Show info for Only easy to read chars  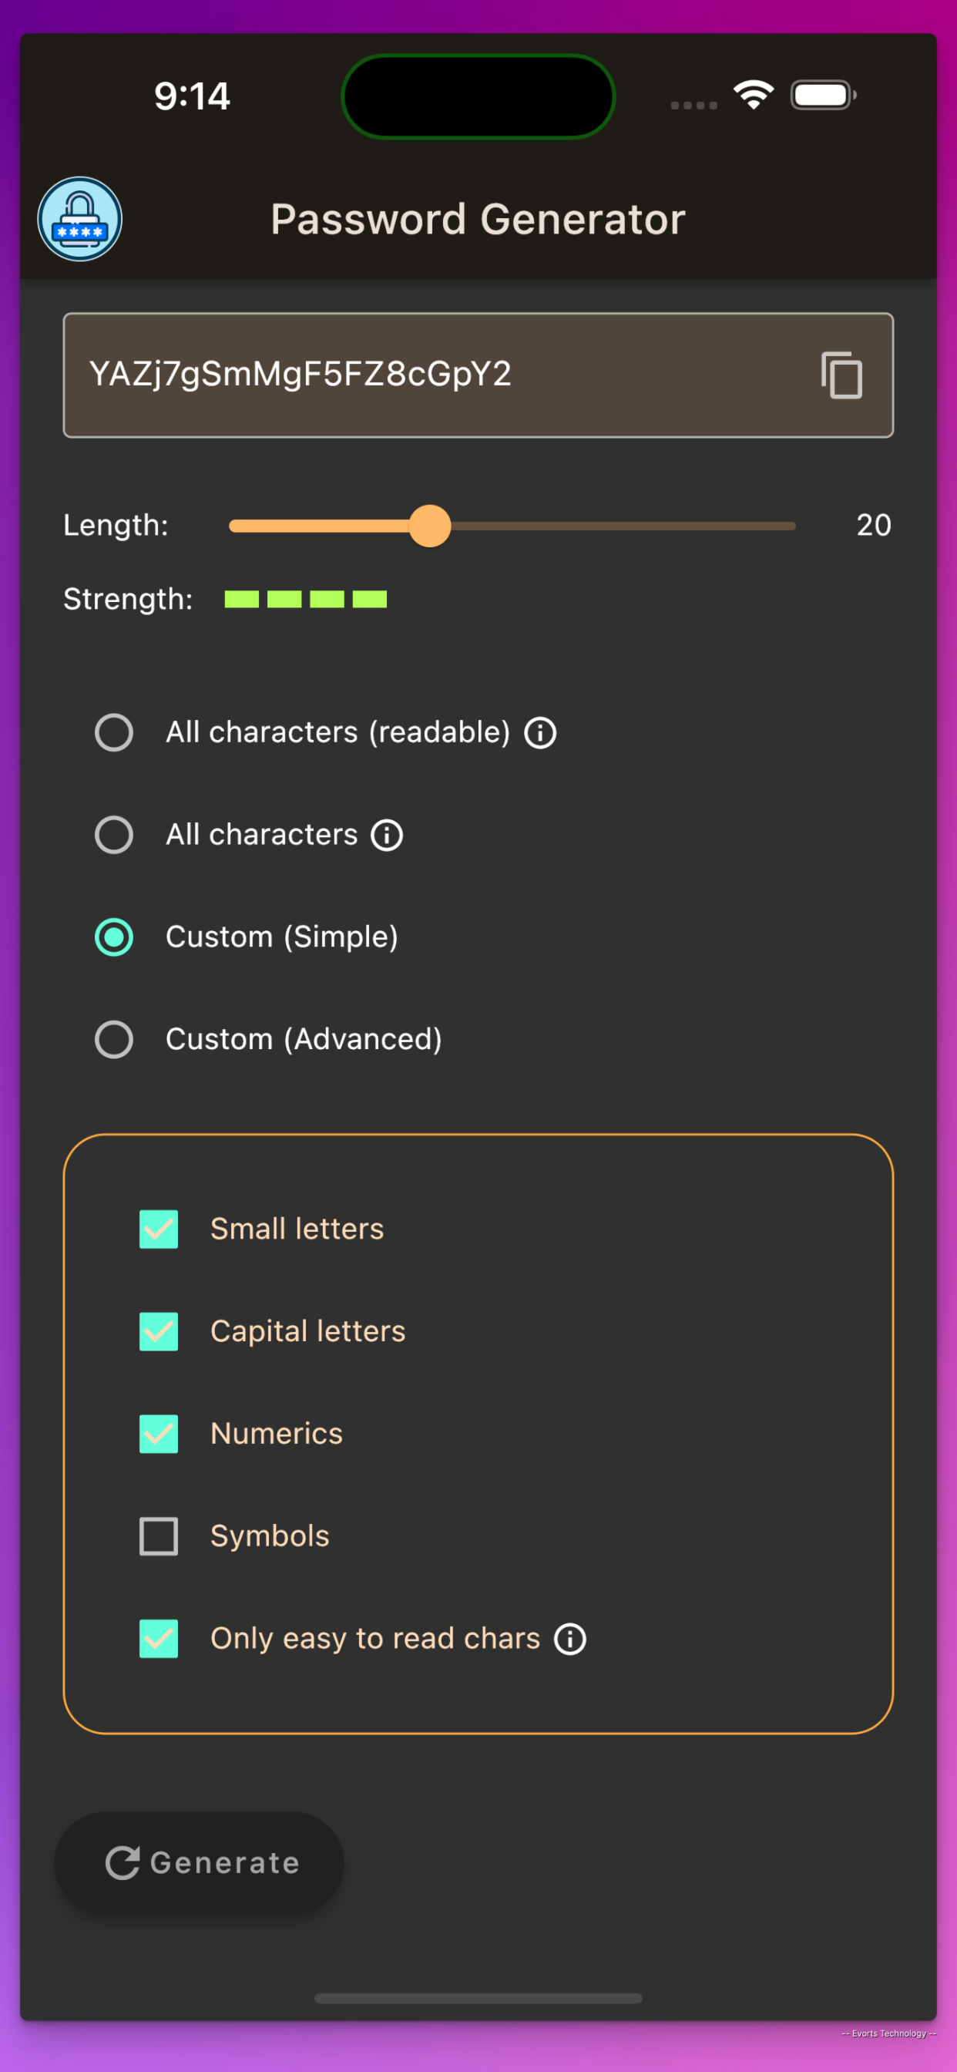(570, 1639)
